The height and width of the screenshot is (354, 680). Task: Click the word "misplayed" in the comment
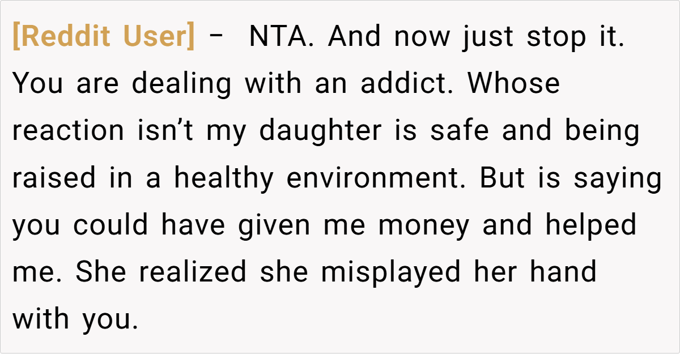[x=391, y=272]
